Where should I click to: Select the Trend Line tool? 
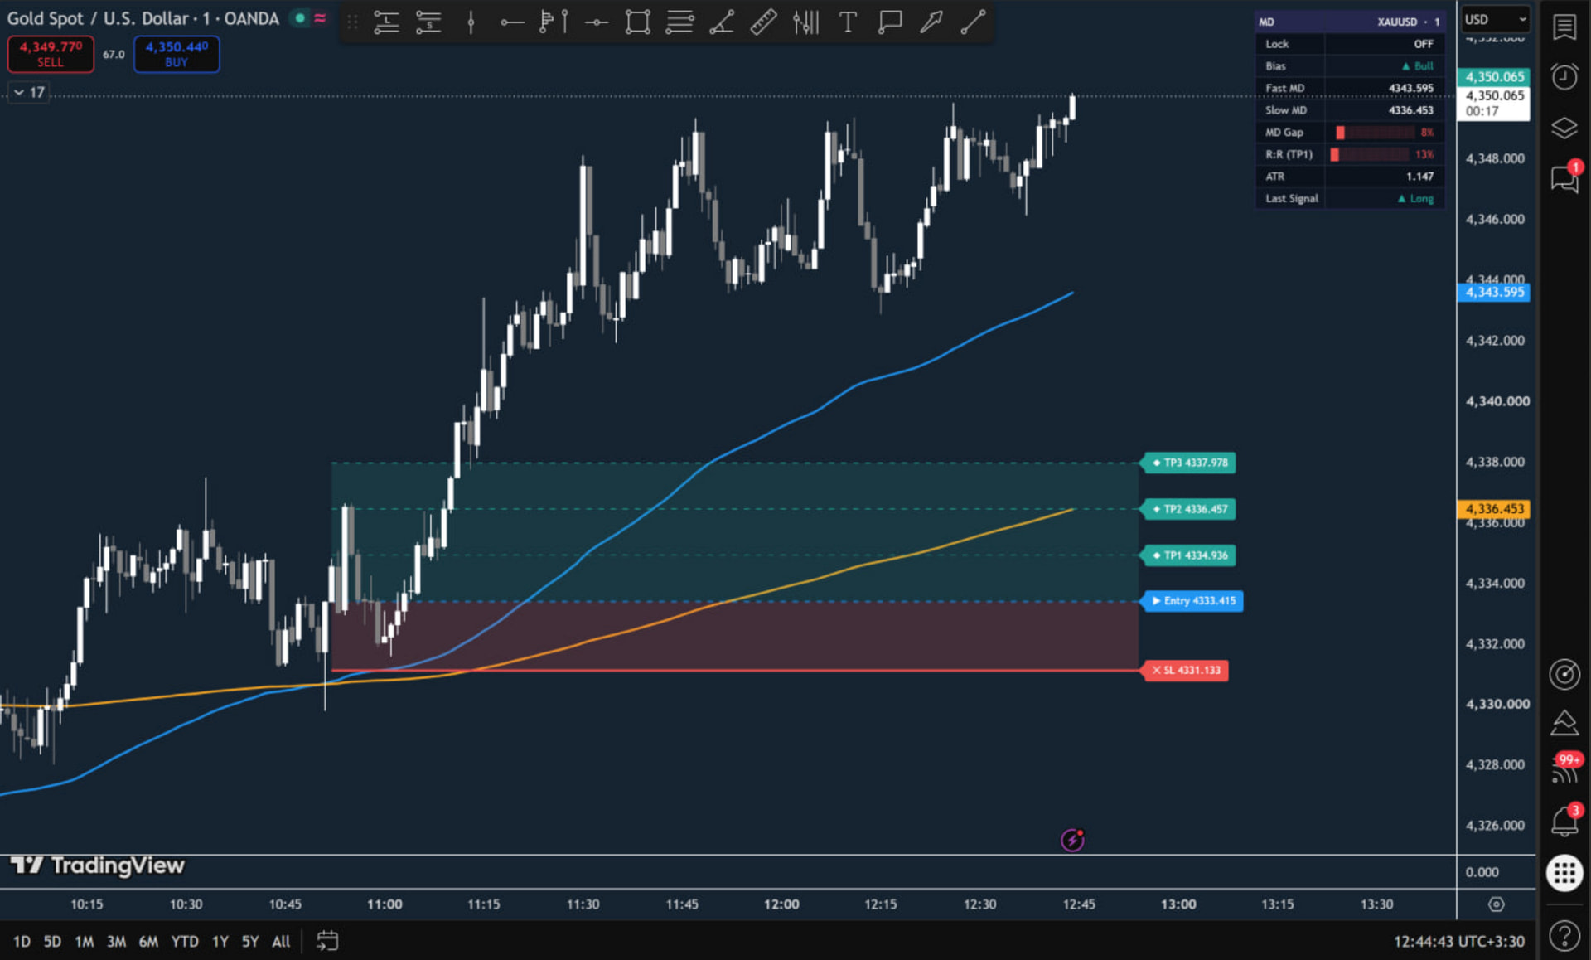(x=973, y=22)
